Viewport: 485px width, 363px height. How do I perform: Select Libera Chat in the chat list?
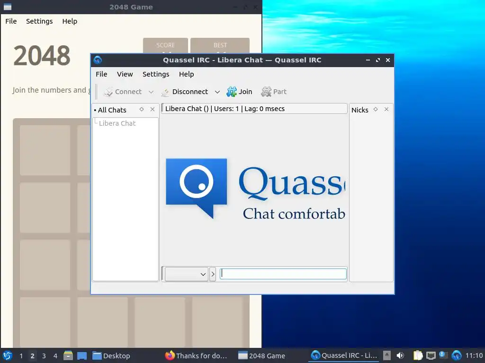point(117,123)
